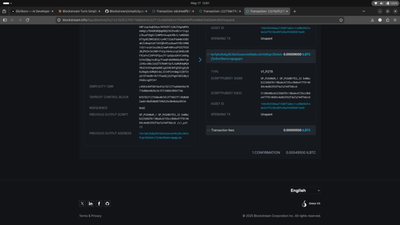
Task: Close the Transaction 1221b2fc27 tab
Action: 287,11
